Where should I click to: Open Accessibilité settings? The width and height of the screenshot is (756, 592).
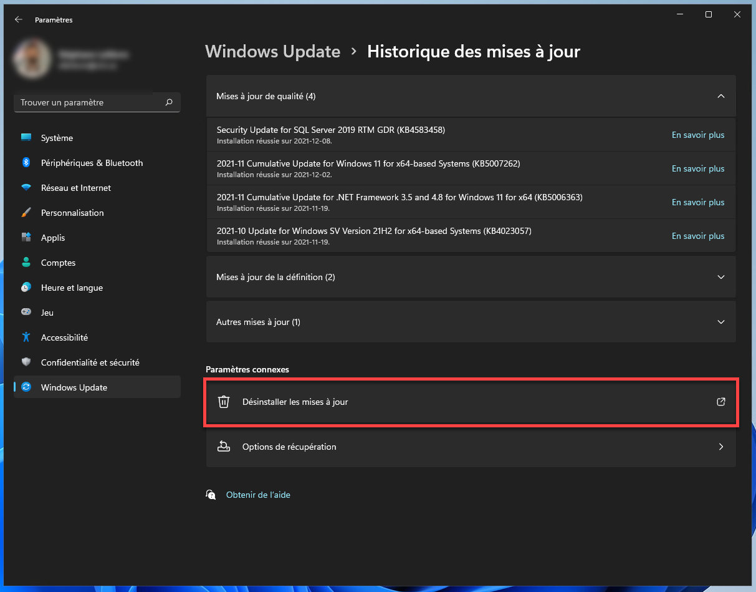coord(97,337)
